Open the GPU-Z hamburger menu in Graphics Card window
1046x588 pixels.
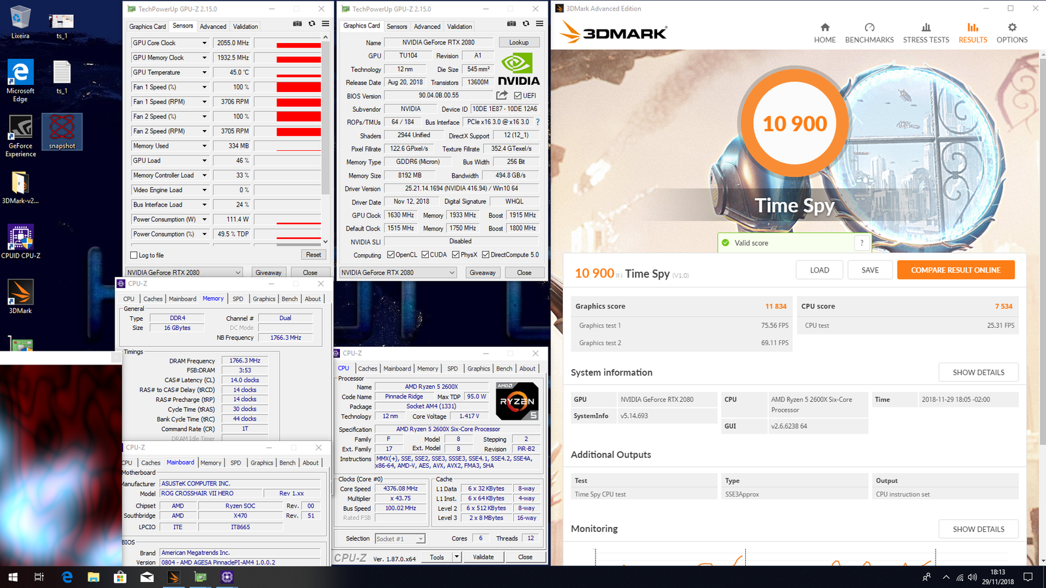click(539, 24)
